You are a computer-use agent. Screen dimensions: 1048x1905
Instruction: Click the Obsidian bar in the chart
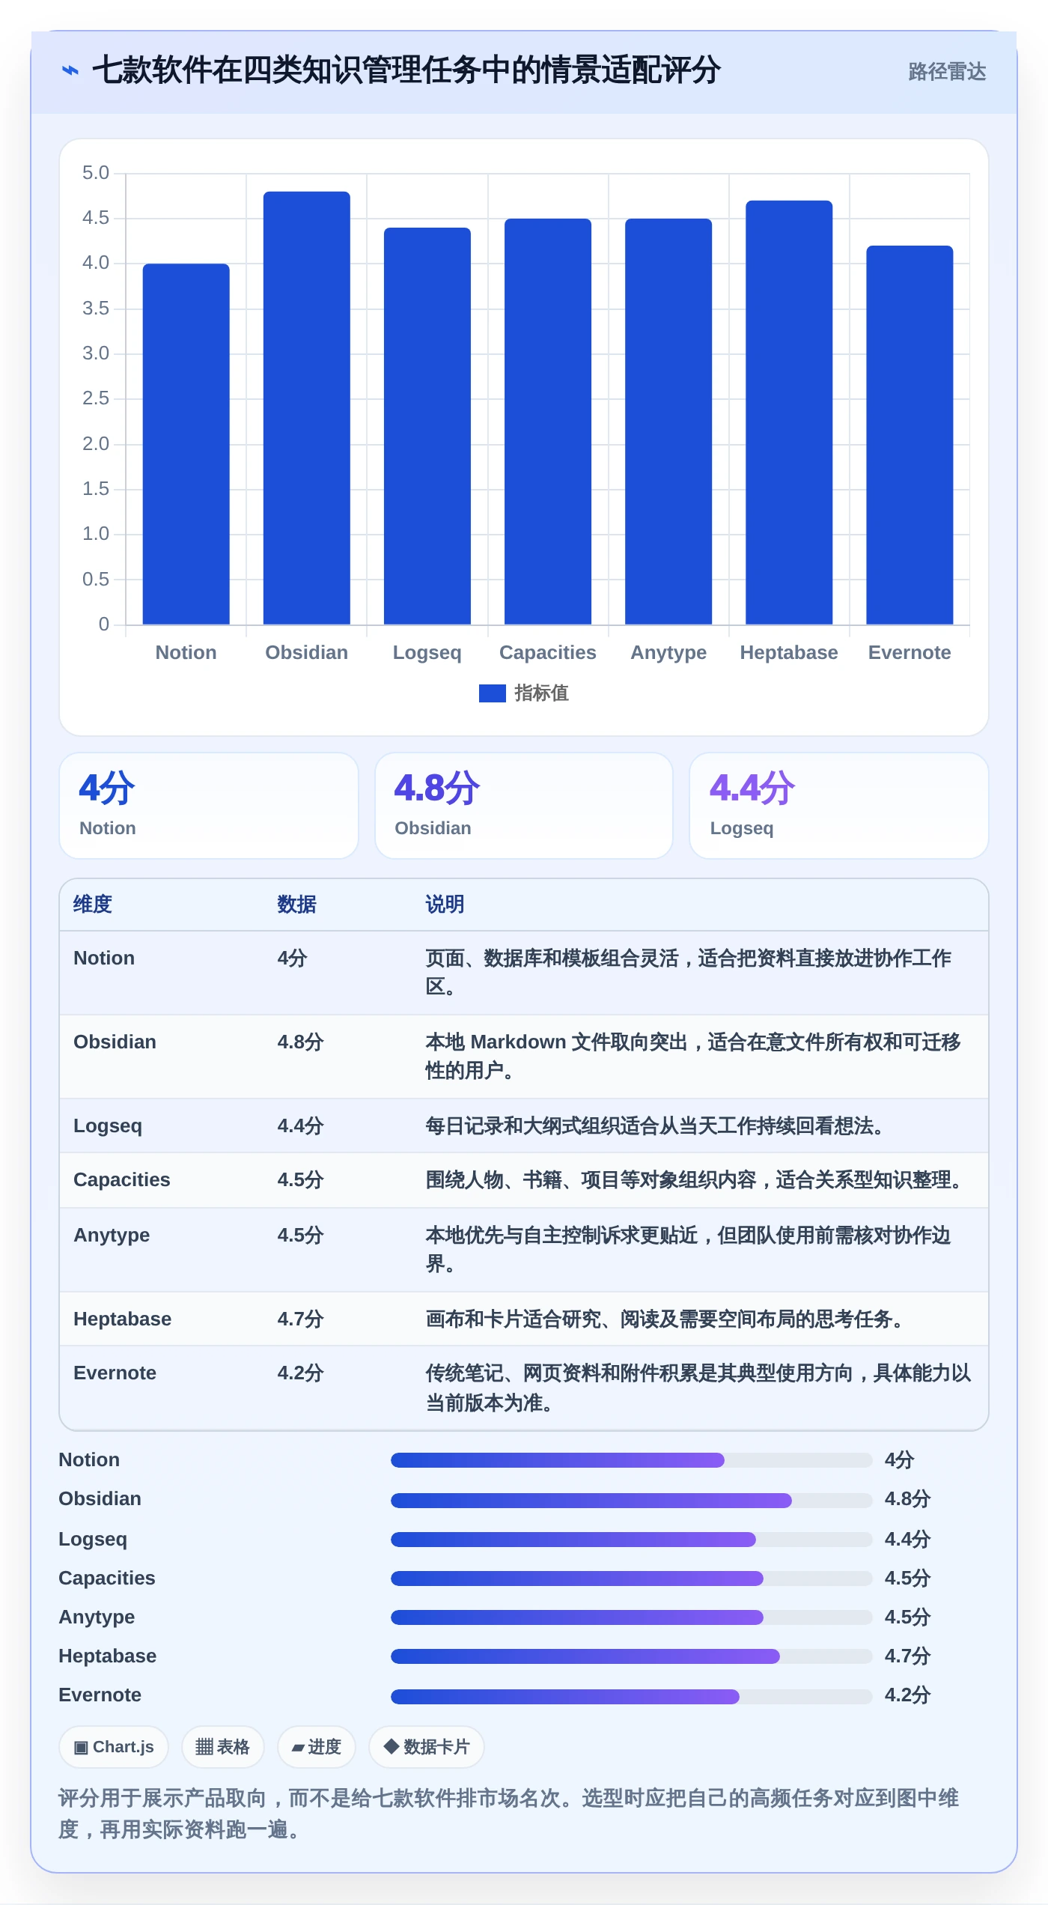(x=307, y=408)
